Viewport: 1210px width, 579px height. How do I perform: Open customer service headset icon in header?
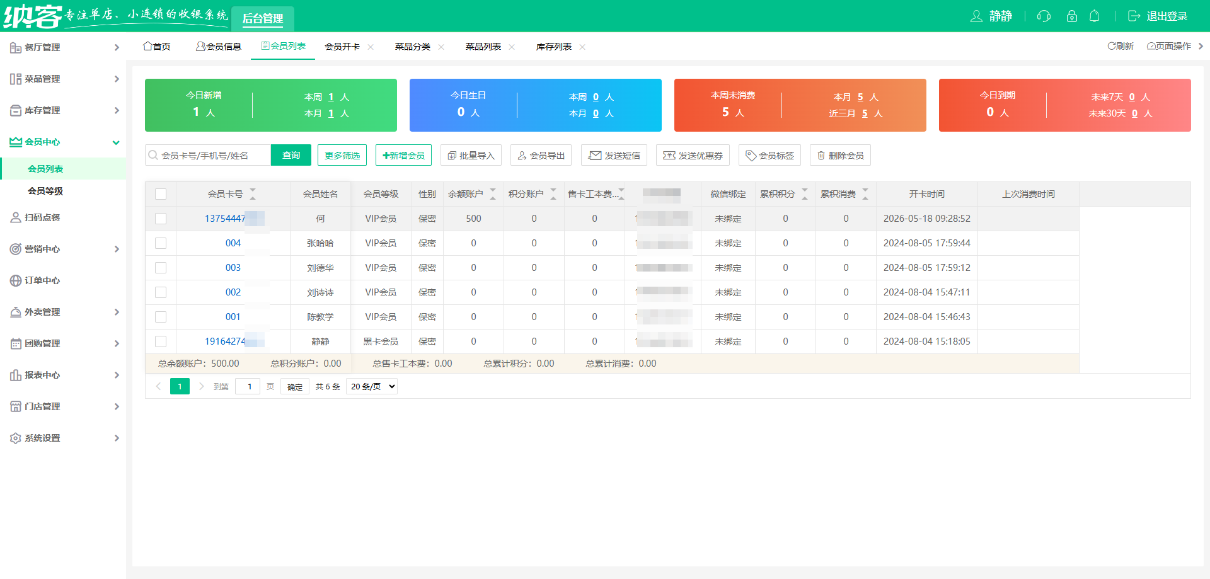click(1044, 16)
